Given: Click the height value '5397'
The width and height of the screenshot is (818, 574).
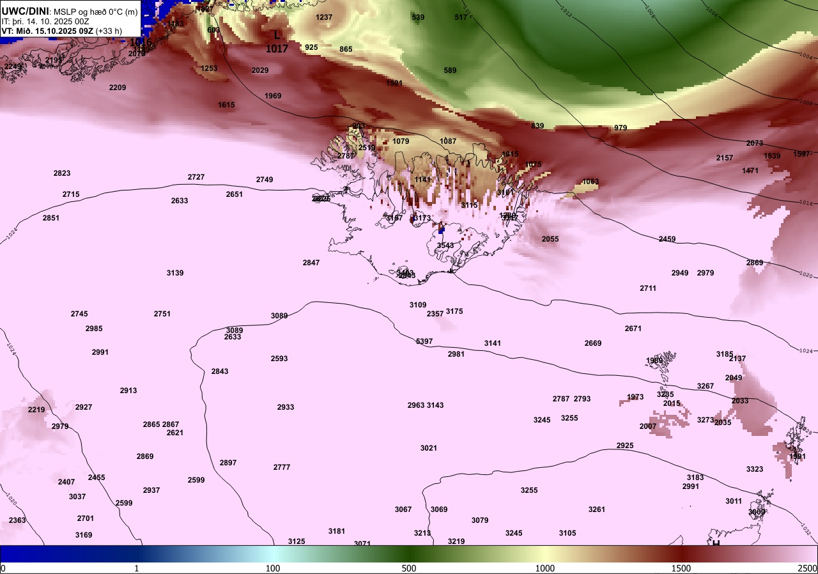Looking at the screenshot, I should coord(424,341).
